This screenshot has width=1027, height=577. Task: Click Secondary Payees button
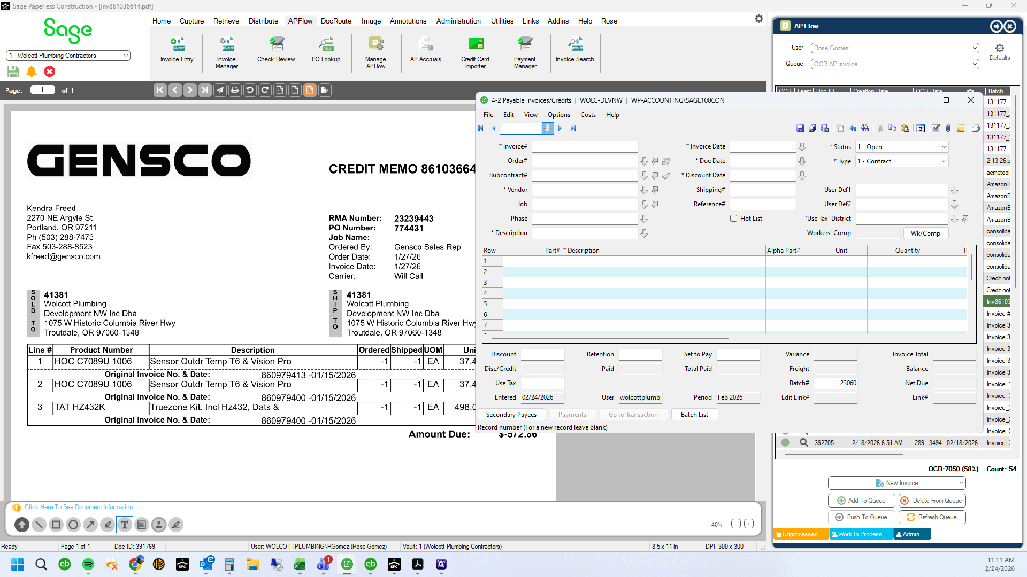tap(511, 415)
